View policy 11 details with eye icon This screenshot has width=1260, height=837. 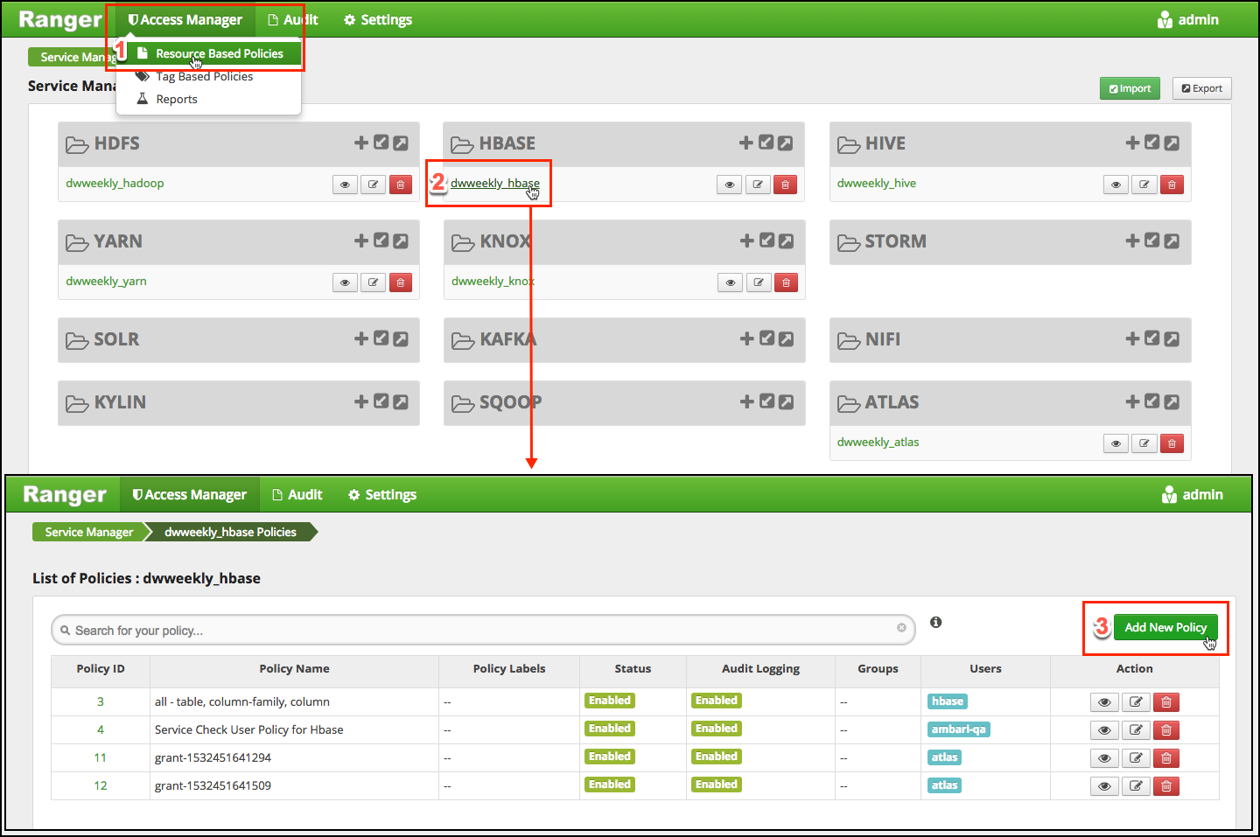point(1104,758)
